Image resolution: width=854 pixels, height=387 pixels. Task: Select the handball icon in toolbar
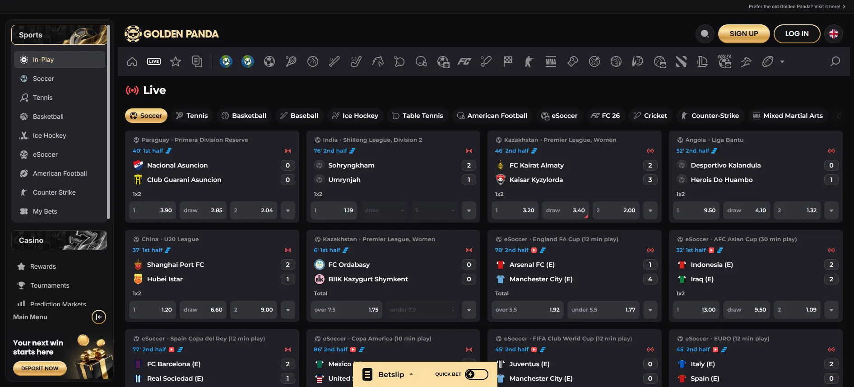(638, 61)
